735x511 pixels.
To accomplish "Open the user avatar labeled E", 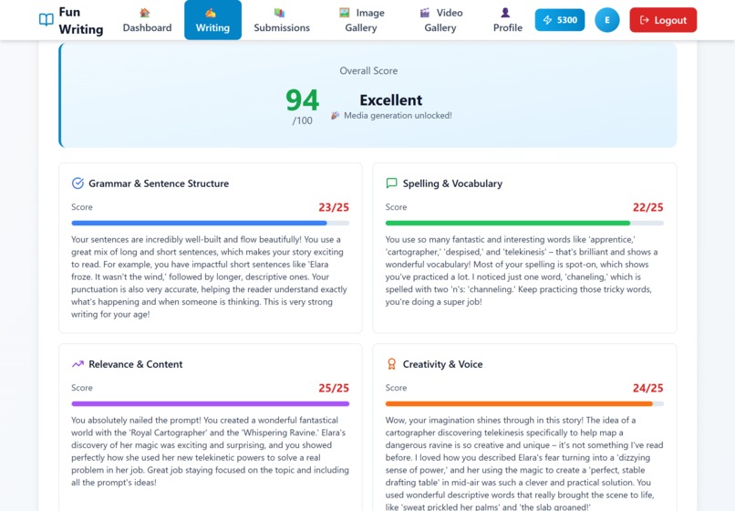I will 607,20.
